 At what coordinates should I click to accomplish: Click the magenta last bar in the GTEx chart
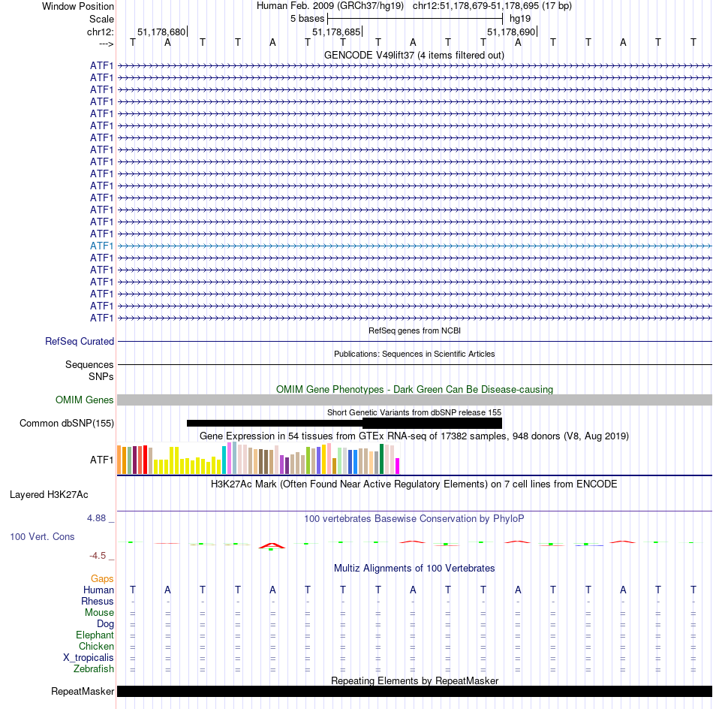tap(398, 466)
